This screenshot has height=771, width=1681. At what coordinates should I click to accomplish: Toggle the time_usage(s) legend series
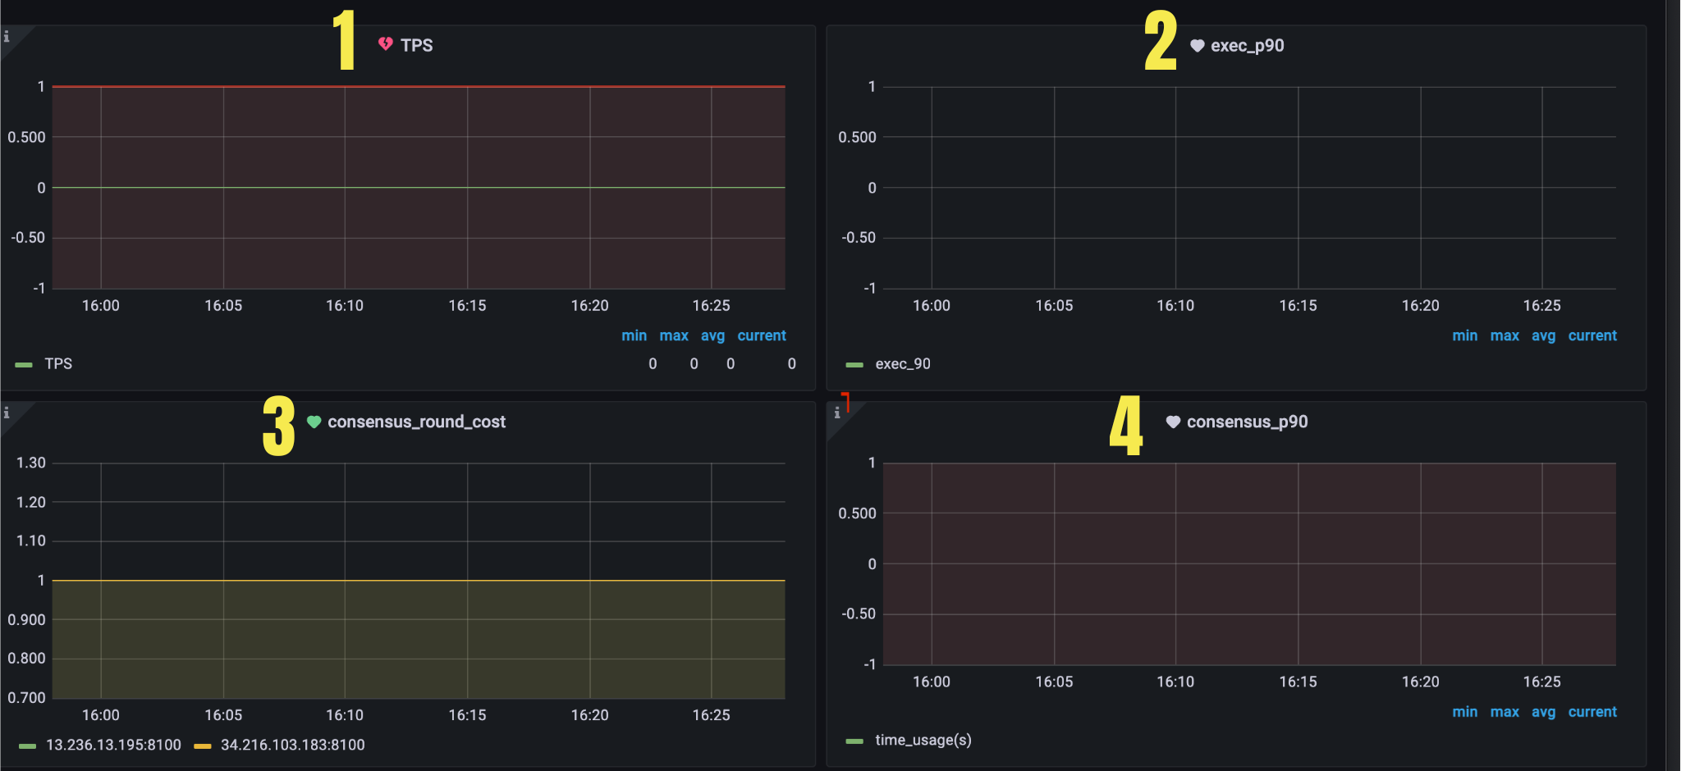click(x=923, y=740)
